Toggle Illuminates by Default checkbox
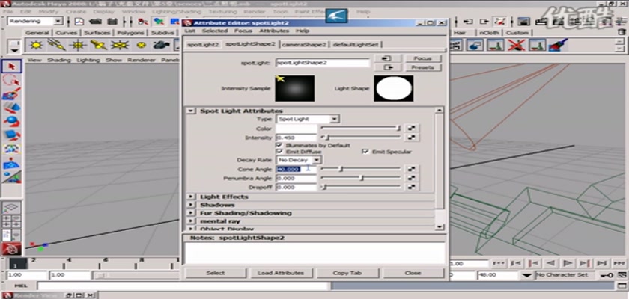 coord(279,145)
